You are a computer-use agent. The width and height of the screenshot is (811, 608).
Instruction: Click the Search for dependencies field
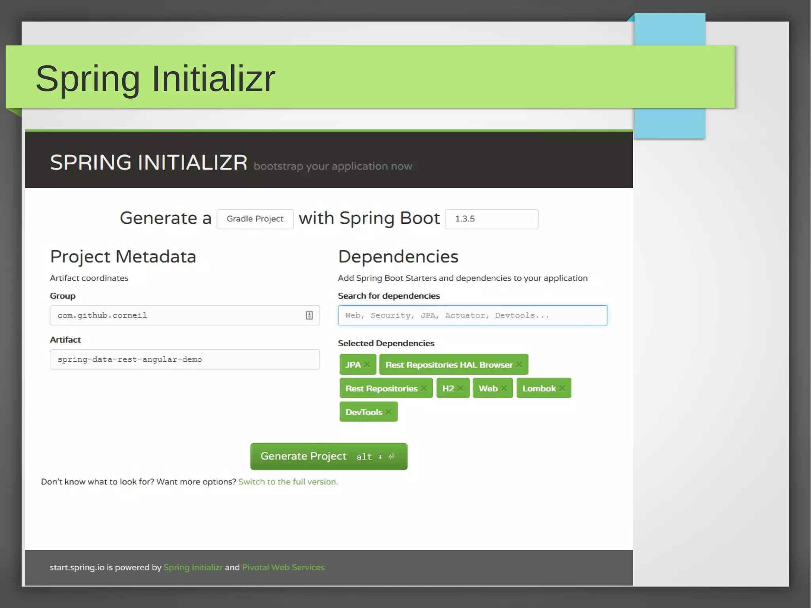[x=472, y=315]
